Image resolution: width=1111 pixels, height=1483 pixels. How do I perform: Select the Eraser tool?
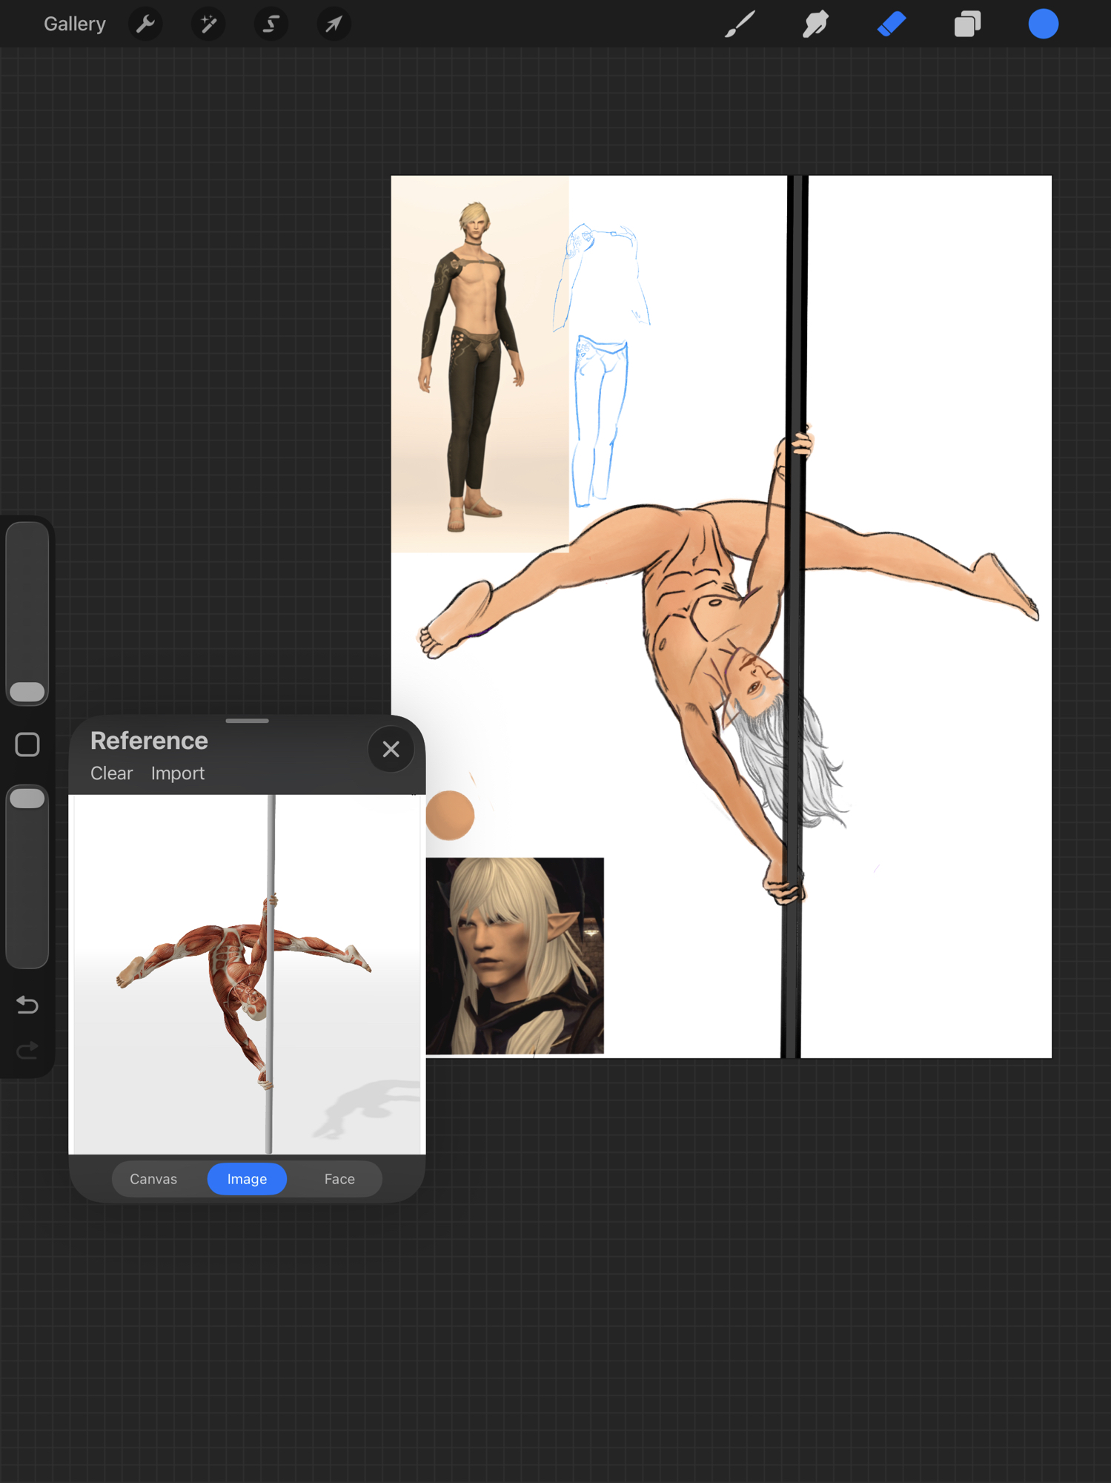[x=892, y=24]
